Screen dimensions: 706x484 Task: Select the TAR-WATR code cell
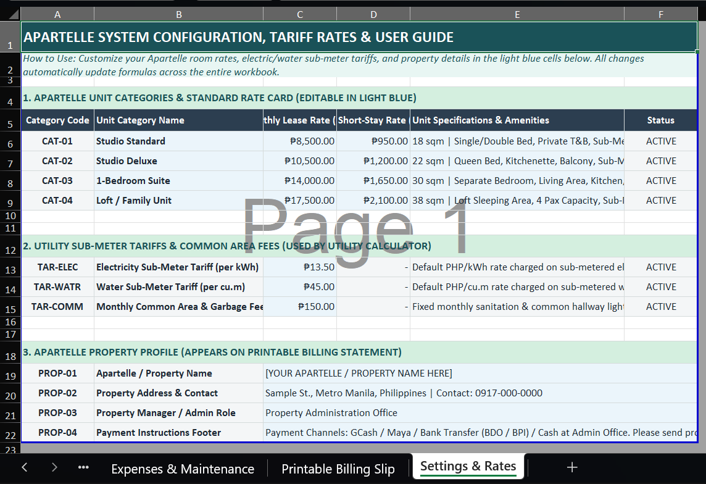point(57,287)
